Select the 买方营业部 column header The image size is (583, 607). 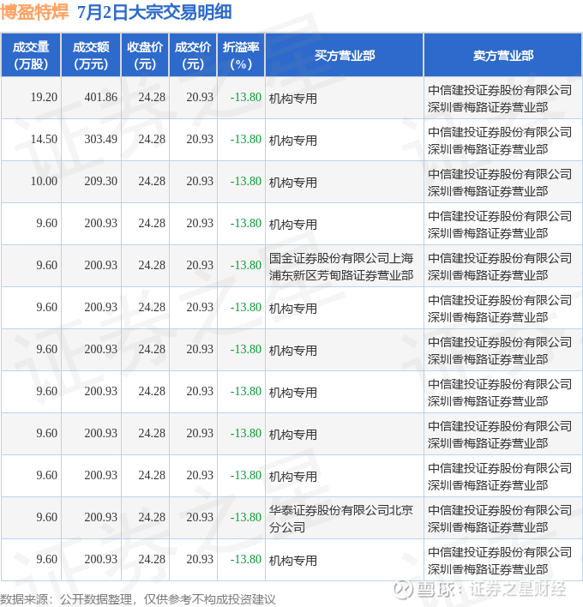coord(345,56)
